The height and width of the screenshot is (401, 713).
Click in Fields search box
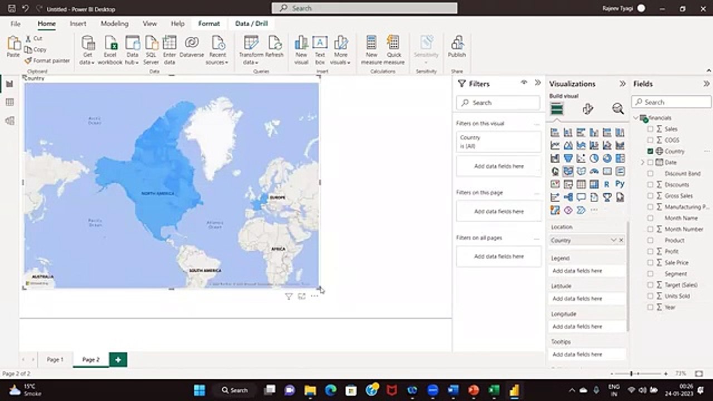(x=671, y=102)
